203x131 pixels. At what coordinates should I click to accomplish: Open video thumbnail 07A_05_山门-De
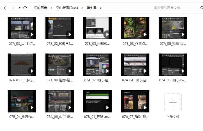tap(173, 65)
